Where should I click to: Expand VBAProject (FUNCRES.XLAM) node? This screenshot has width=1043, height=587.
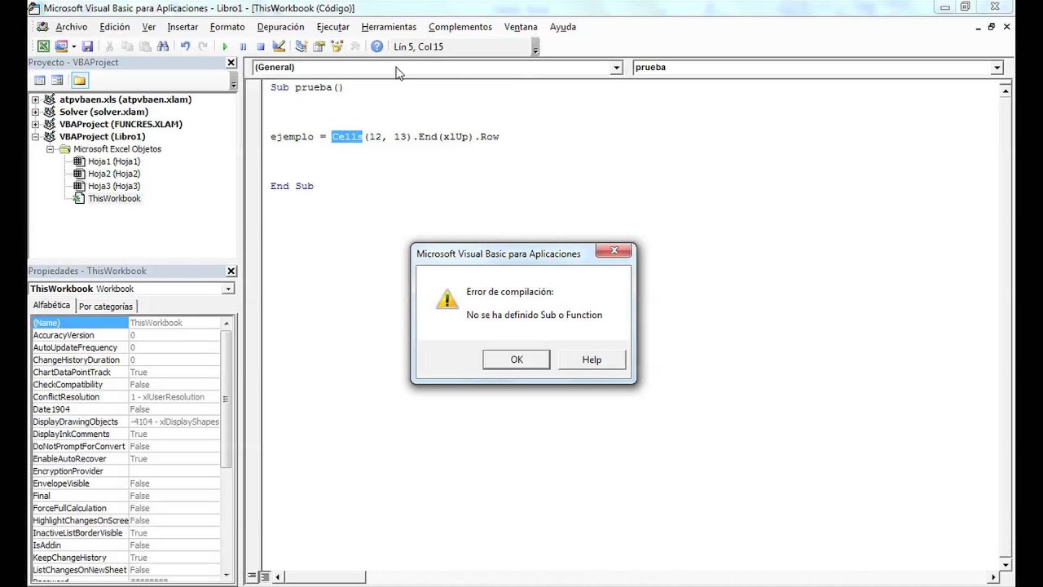35,124
